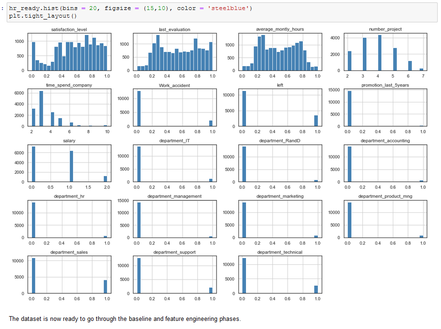Viewport: 441px width, 329px height.
Task: Select the number_project histogram
Action: click(x=385, y=52)
